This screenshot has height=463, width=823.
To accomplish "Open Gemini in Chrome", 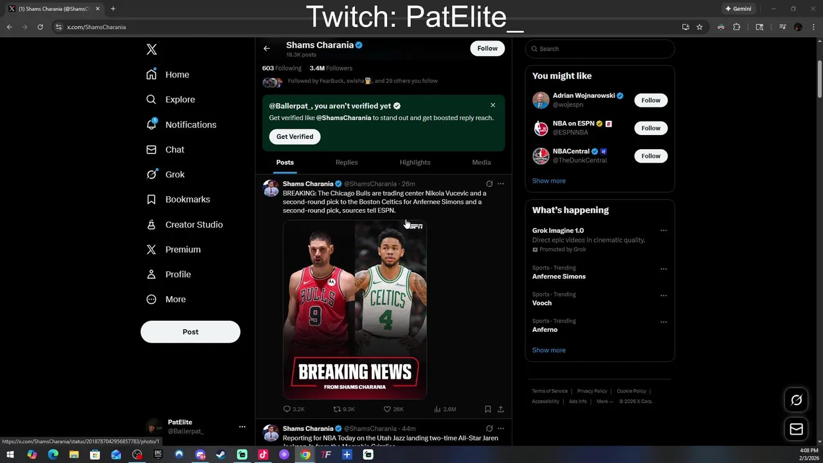I will coord(738,9).
